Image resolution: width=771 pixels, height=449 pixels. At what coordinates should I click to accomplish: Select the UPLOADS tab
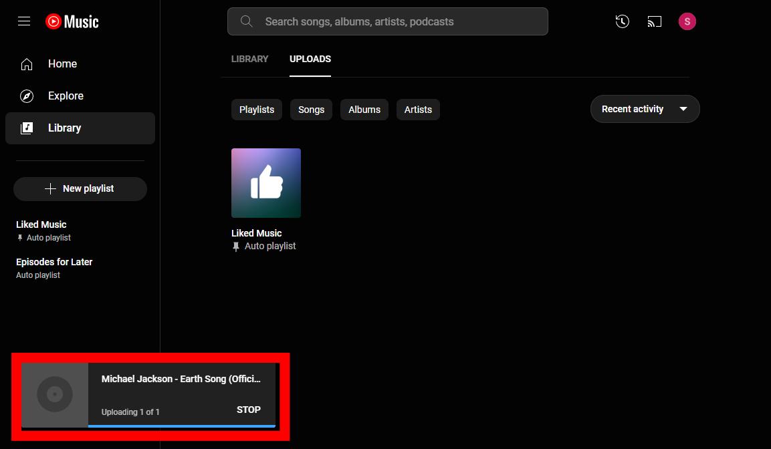coord(310,59)
